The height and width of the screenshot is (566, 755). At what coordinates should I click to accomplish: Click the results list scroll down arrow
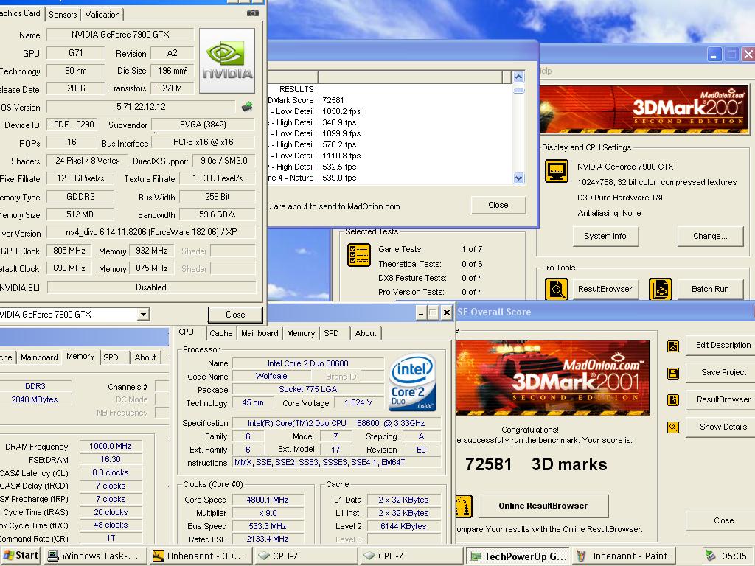(x=518, y=178)
